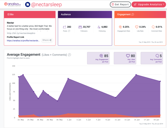Click the Posts count icon
167x128 pixels.
(64, 27)
